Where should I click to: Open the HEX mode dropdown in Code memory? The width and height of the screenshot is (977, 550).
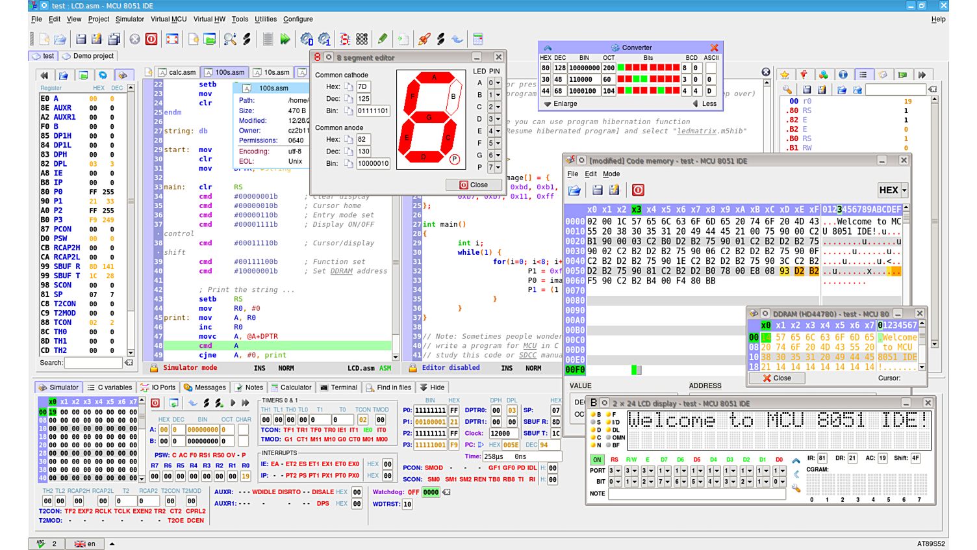(893, 190)
